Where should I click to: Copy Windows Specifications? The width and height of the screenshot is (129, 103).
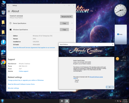(x=64, y=29)
